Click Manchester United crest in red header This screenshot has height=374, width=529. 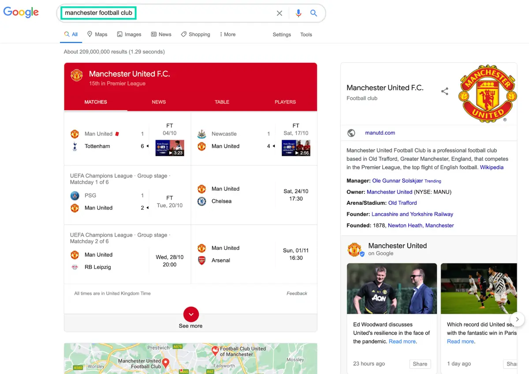pos(77,75)
